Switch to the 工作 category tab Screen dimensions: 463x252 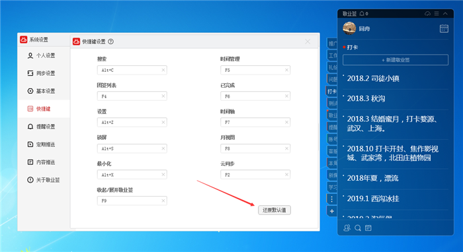pos(332,55)
